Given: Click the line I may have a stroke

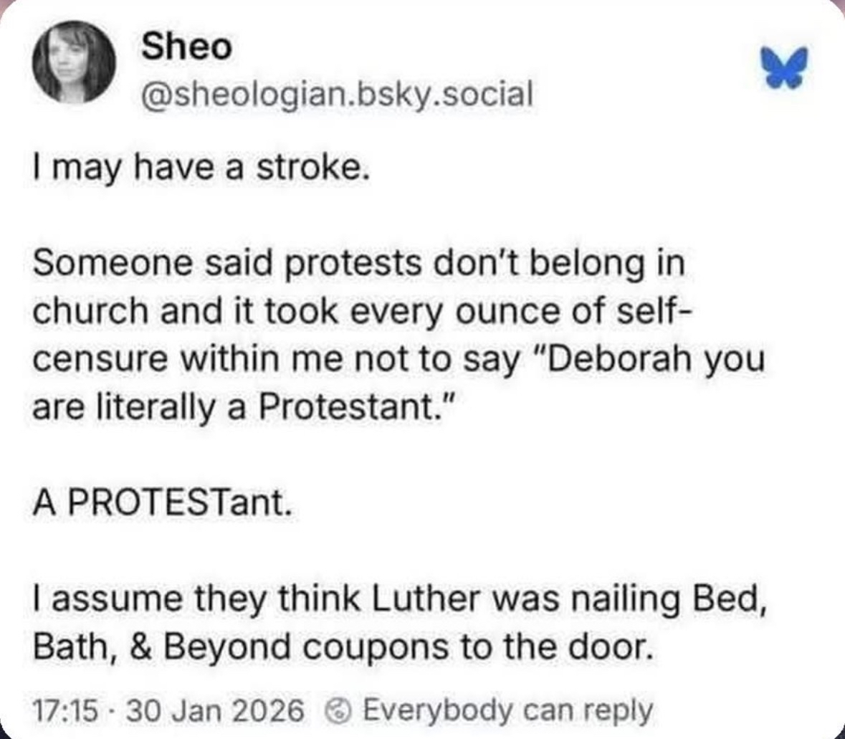Looking at the screenshot, I should coord(201,168).
